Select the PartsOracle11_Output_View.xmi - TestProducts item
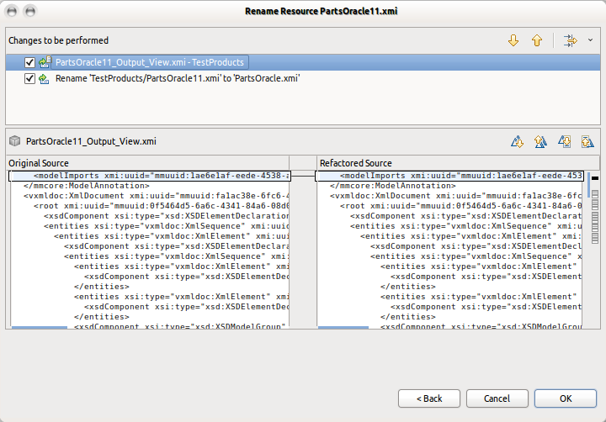 point(150,62)
